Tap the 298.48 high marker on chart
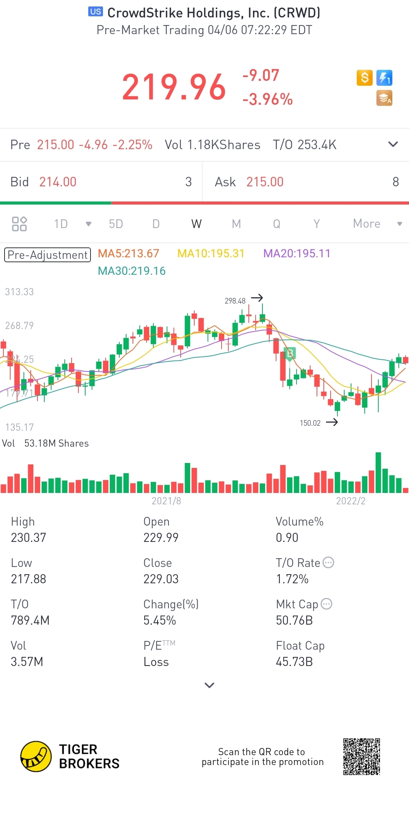409x814 pixels. point(244,299)
